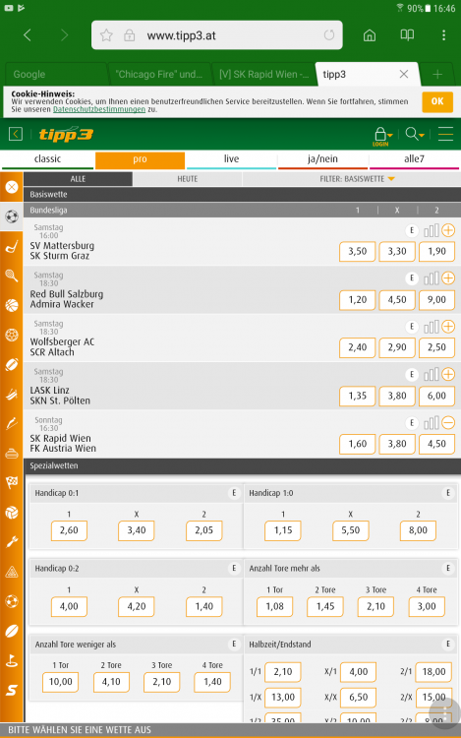This screenshot has height=738, width=461.
Task: Open the browser bookmarks book icon
Action: (x=407, y=35)
